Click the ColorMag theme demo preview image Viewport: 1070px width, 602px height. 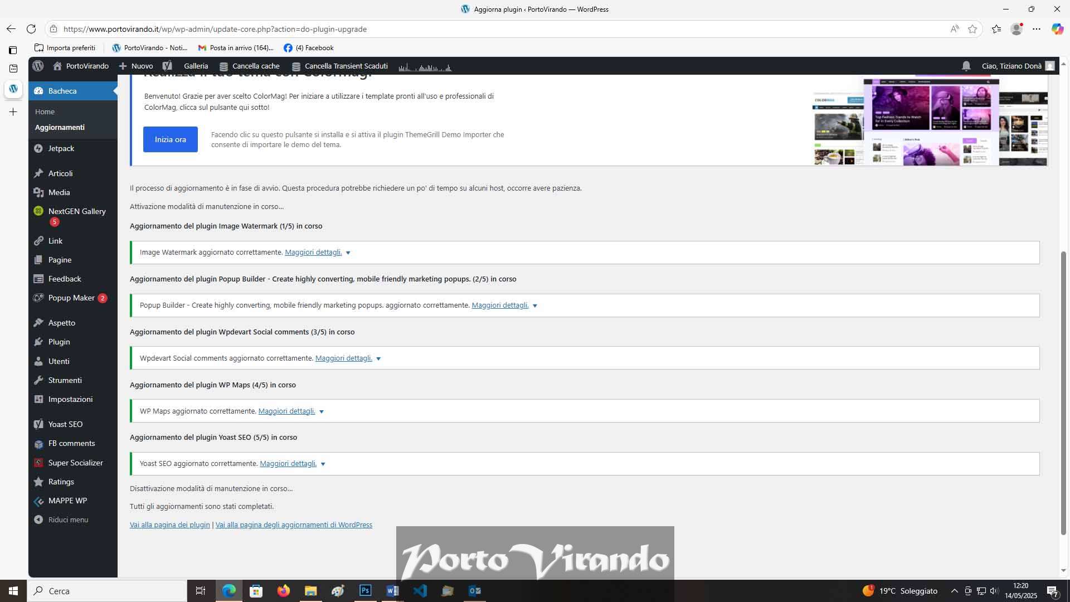[930, 122]
